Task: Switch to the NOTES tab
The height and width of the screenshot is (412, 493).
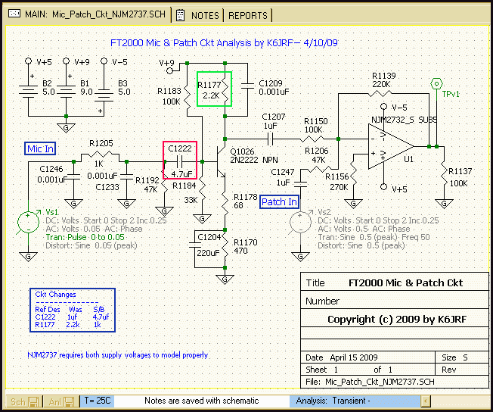Action: (198, 15)
